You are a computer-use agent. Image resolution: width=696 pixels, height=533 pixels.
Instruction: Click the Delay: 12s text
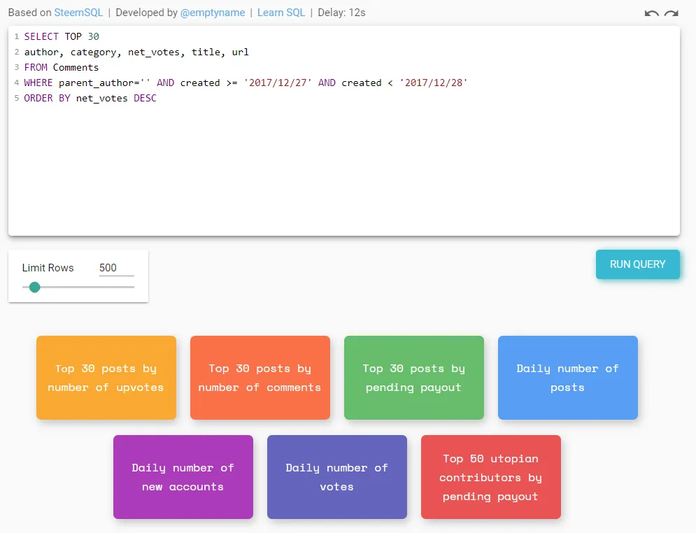coord(341,13)
